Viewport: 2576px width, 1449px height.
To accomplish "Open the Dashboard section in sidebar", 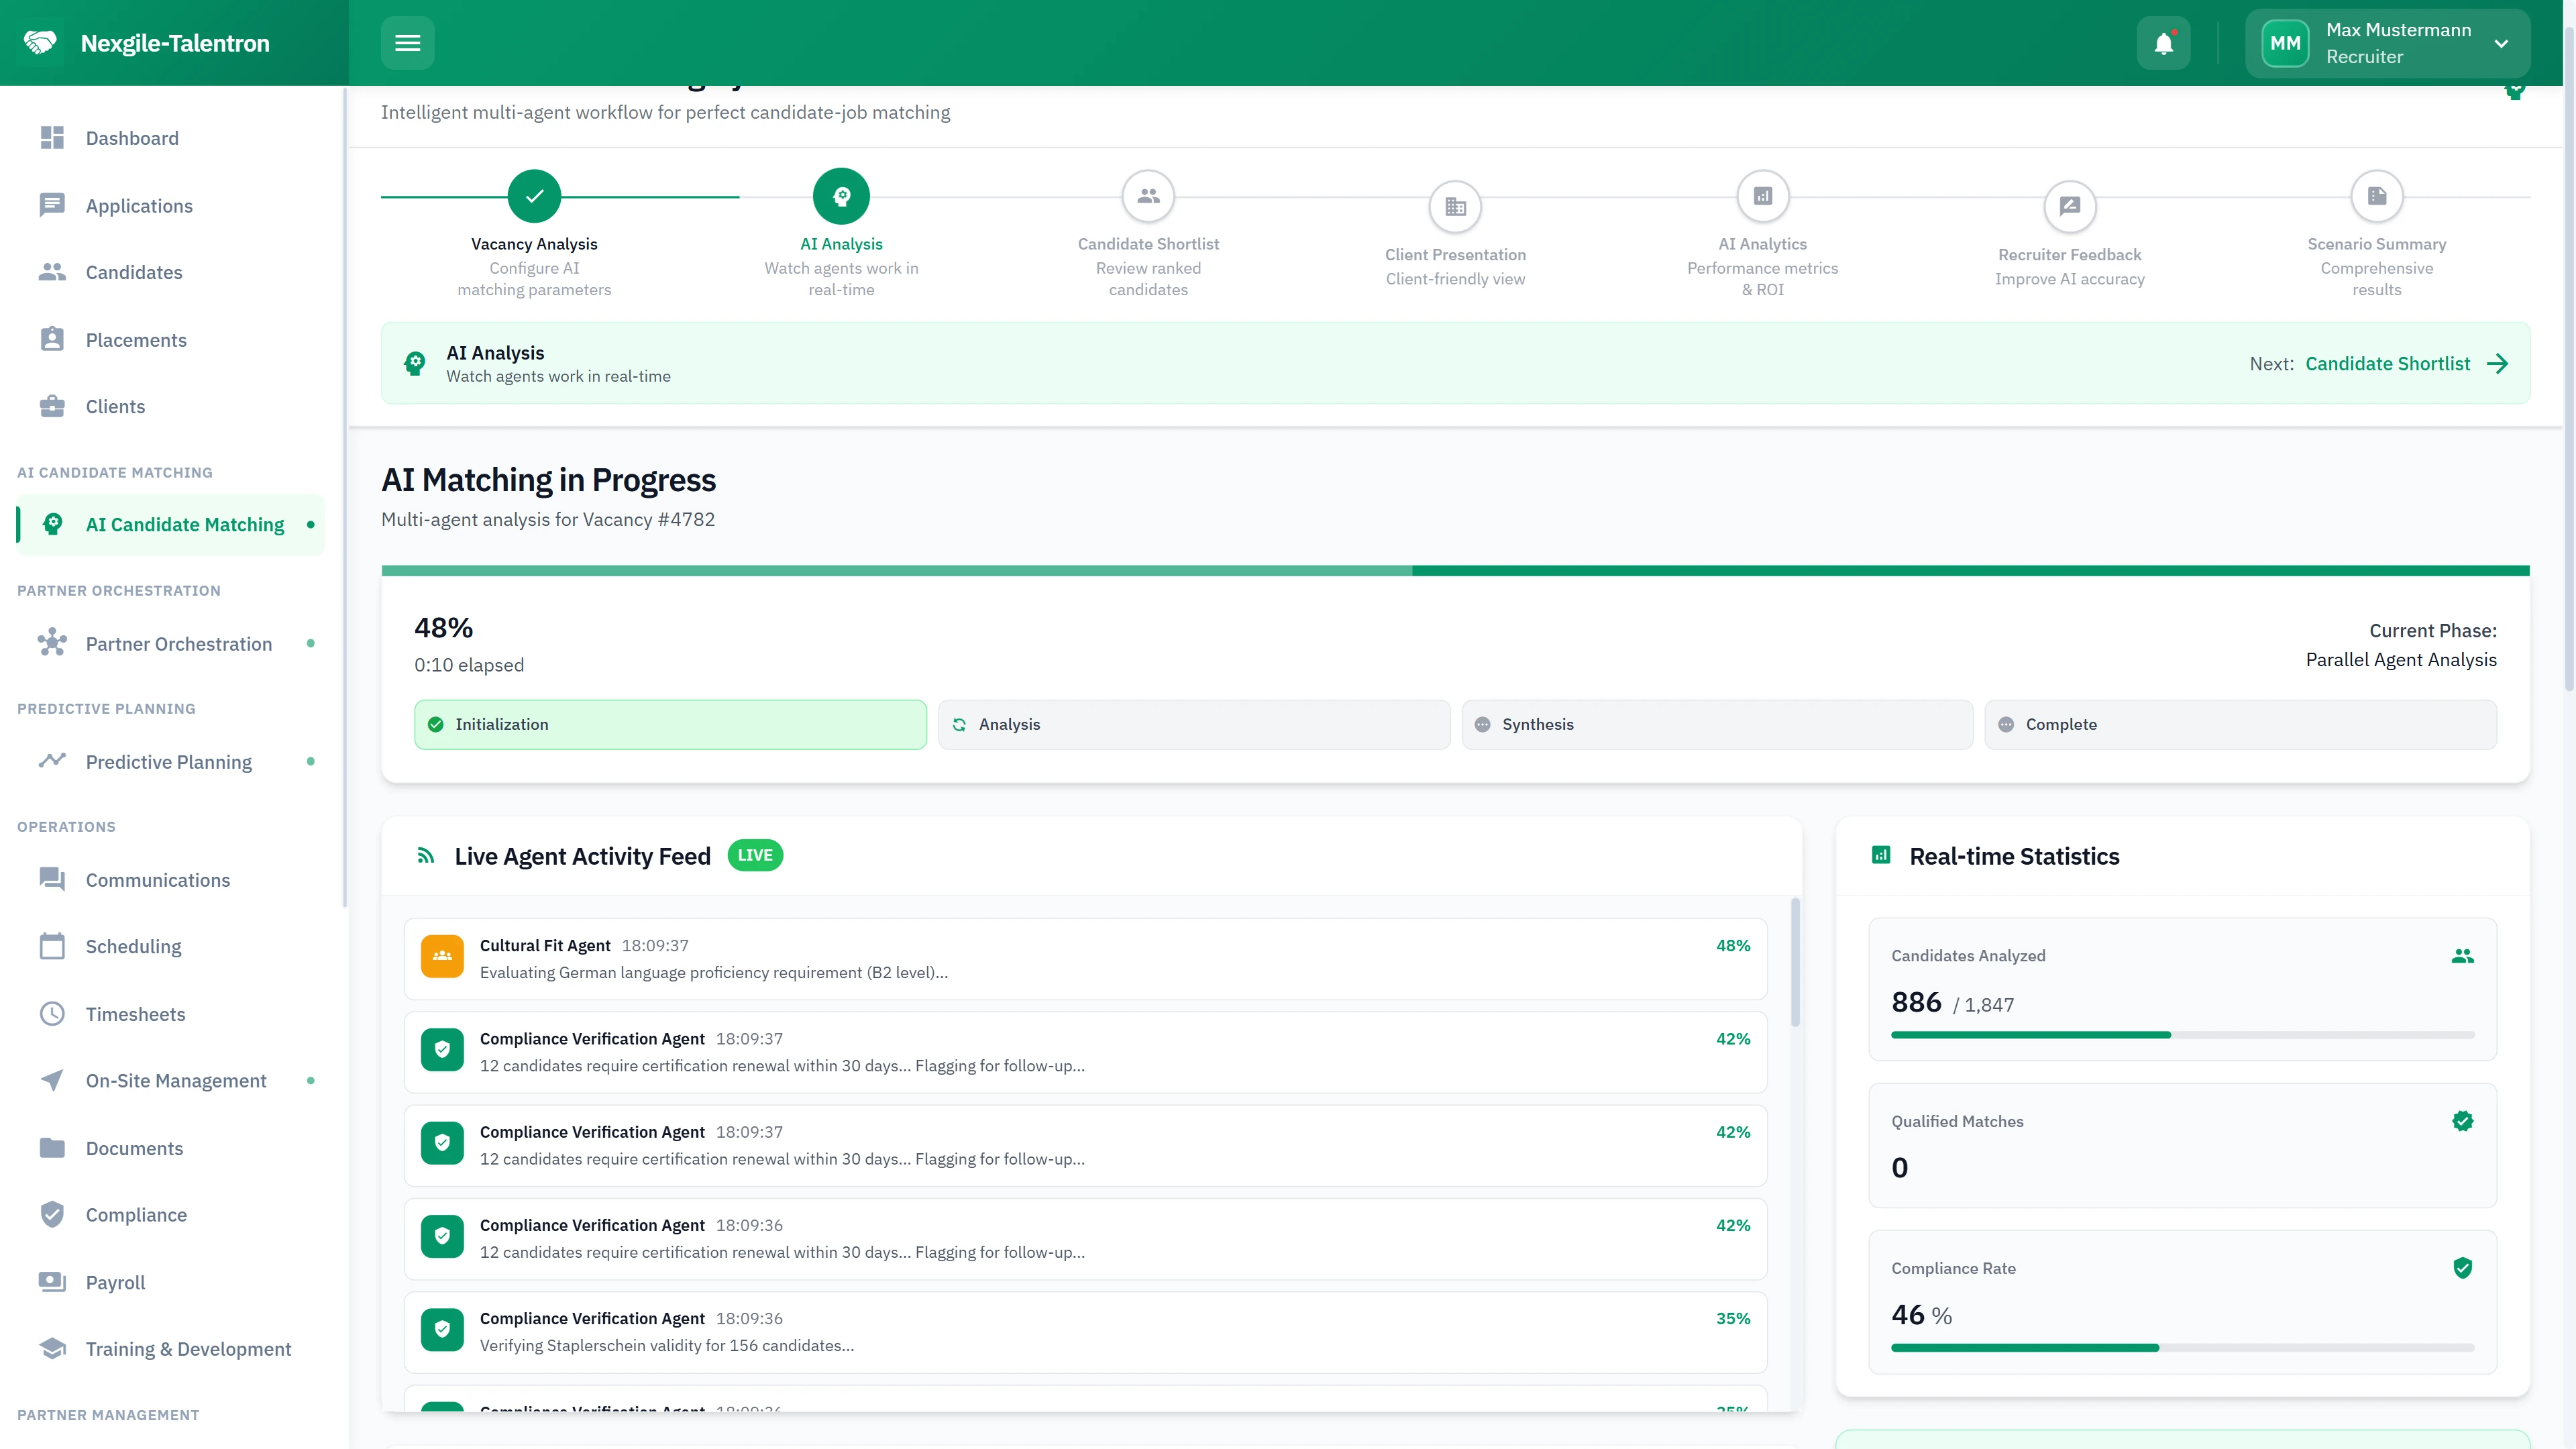I will pos(132,137).
